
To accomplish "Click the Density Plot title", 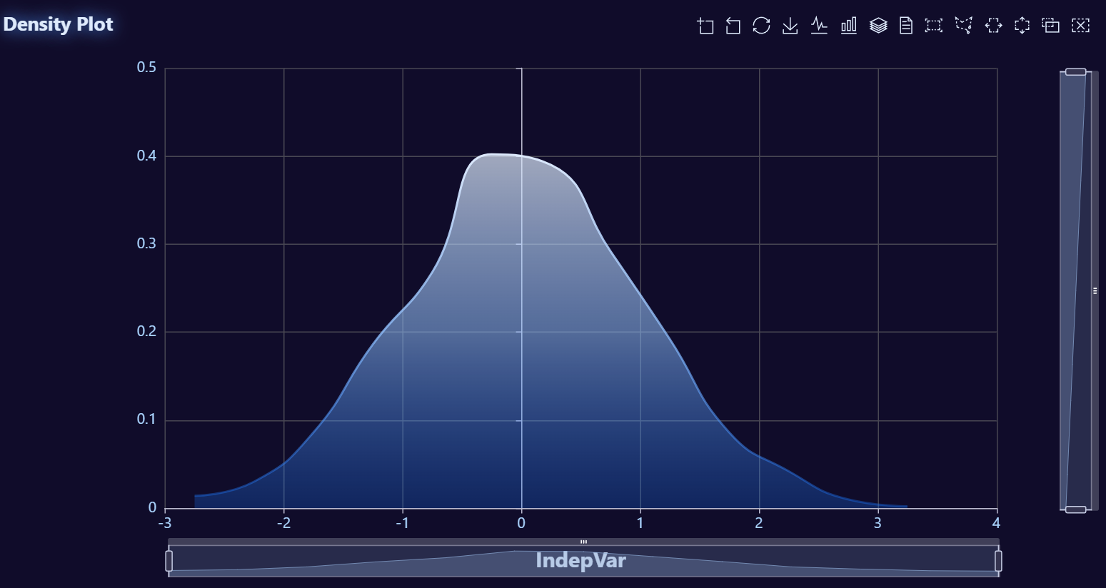I will coord(59,24).
